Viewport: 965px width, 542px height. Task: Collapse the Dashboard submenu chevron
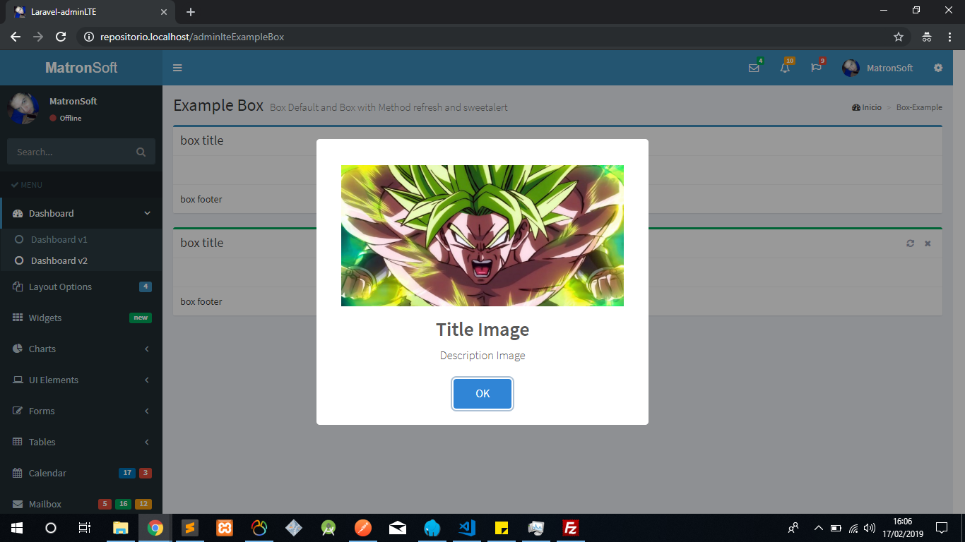coord(147,213)
